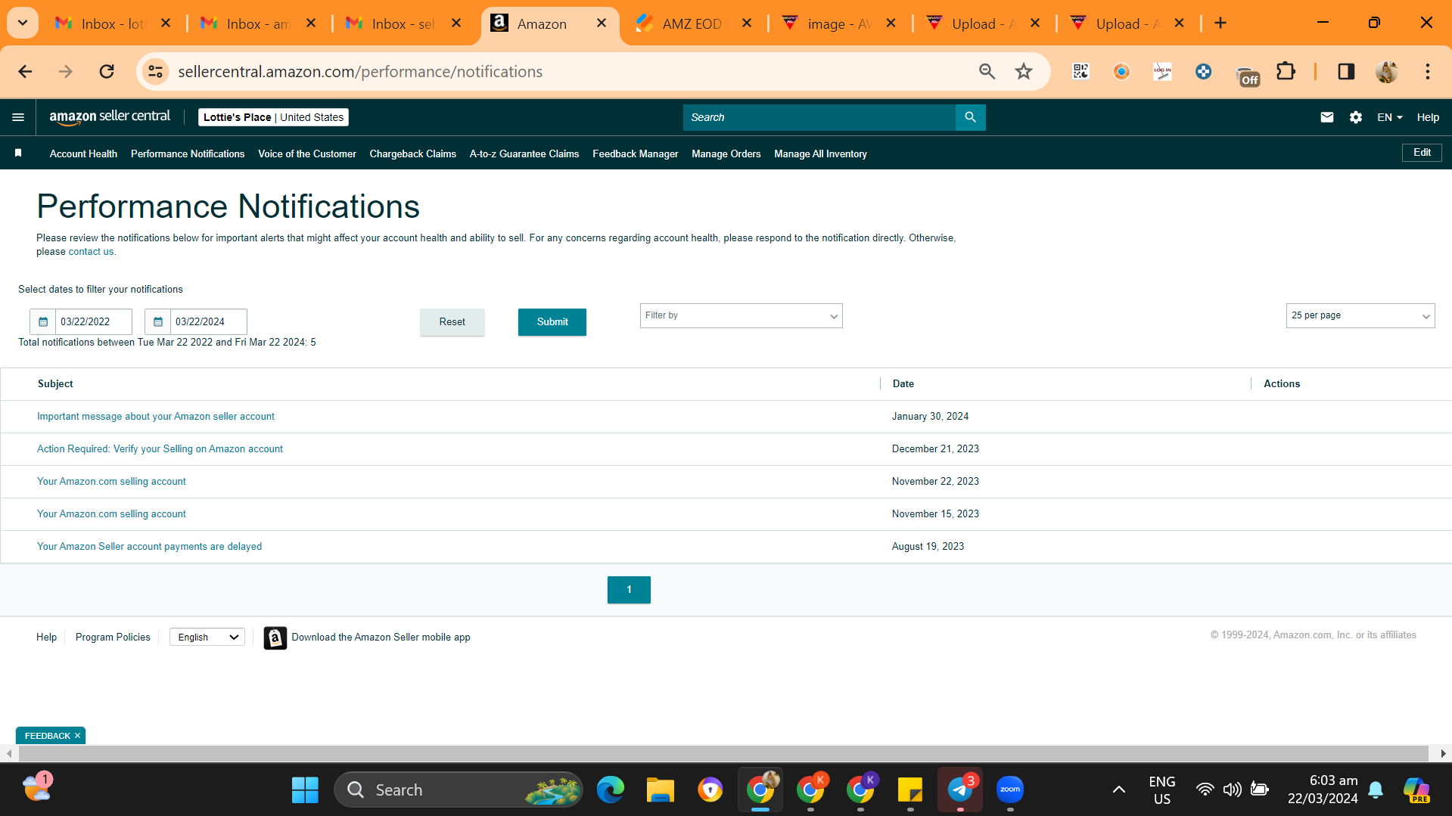Open the Chrome tab search chevron
Screen dimensions: 1452x816
(23, 23)
